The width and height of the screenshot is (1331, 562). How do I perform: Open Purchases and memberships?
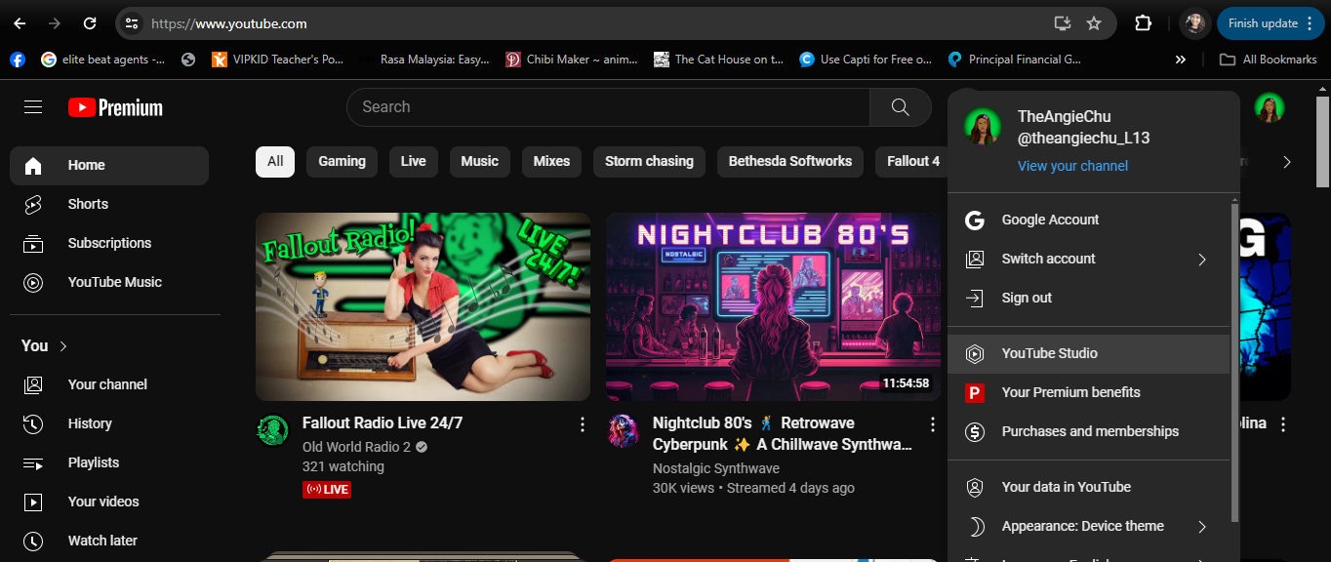click(x=1088, y=432)
